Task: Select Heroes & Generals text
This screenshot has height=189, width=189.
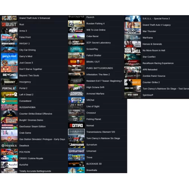Action: (x=152, y=44)
